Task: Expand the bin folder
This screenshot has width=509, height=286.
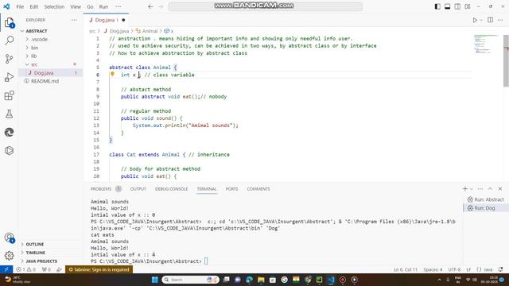Action: [x=51, y=48]
